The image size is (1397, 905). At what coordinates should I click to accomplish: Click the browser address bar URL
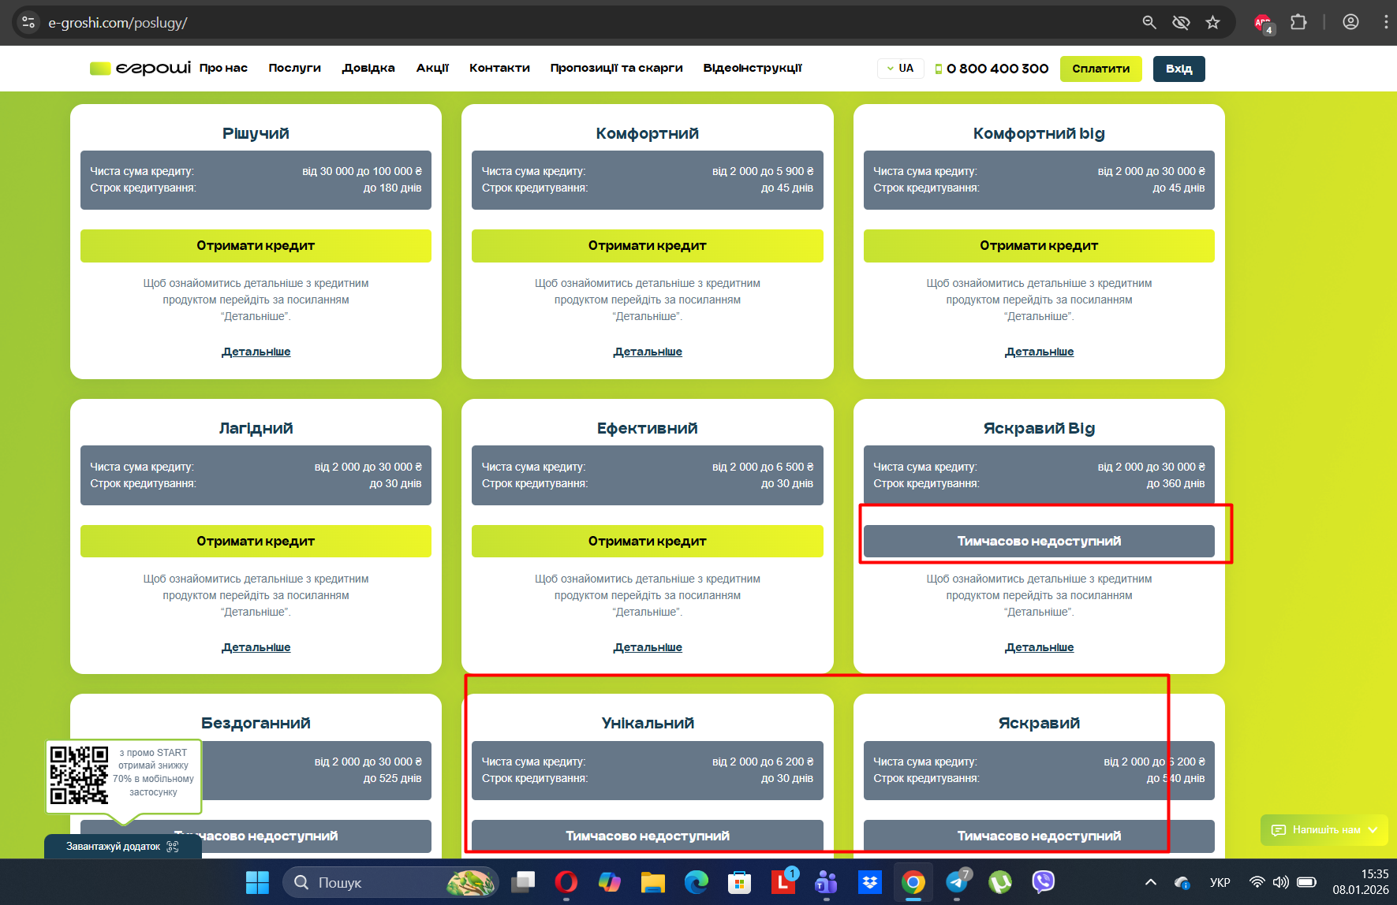coord(118,23)
